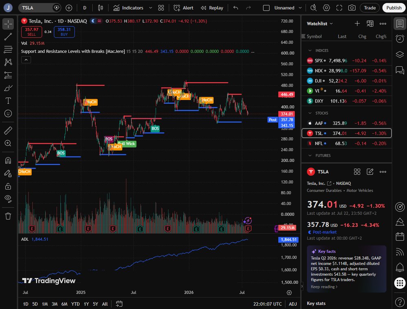Select the All date range tab

point(105,304)
